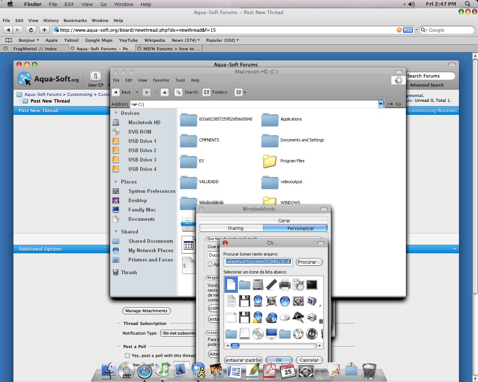Open the RSS feed button in address bar
Screen dimensions: 478x382
coord(408,30)
